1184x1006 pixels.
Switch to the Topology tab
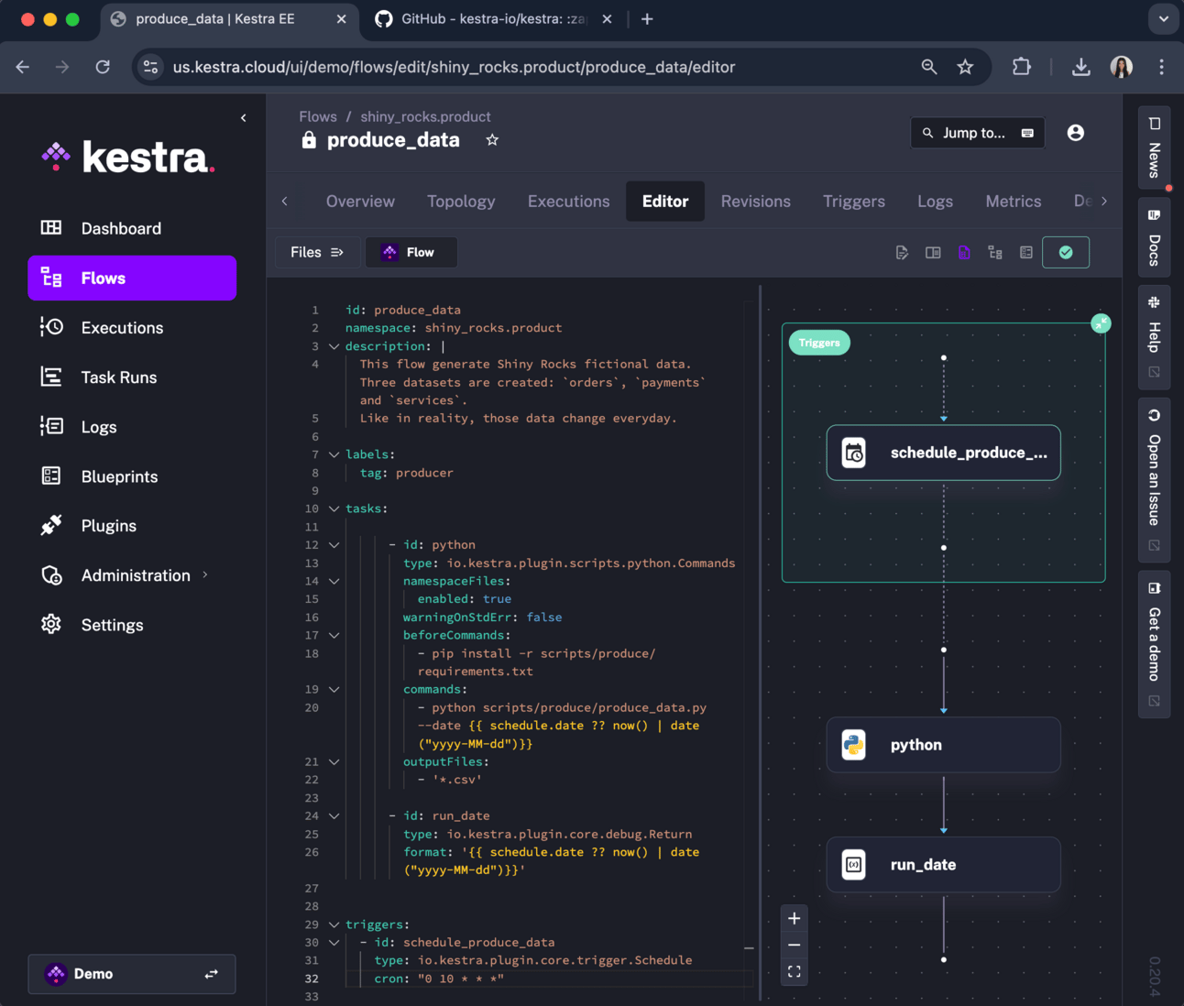click(x=461, y=201)
